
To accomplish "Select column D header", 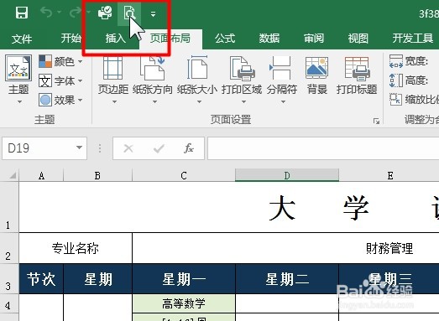I will point(287,175).
